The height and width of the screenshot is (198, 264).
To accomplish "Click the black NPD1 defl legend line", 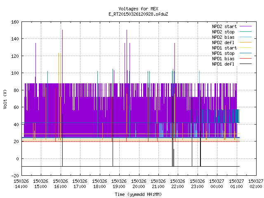I will pos(245,64).
